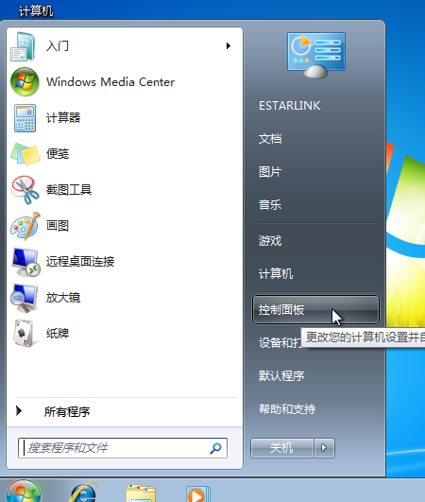
Task: Launch the 放大镜 magnifier icon
Action: tap(24, 298)
